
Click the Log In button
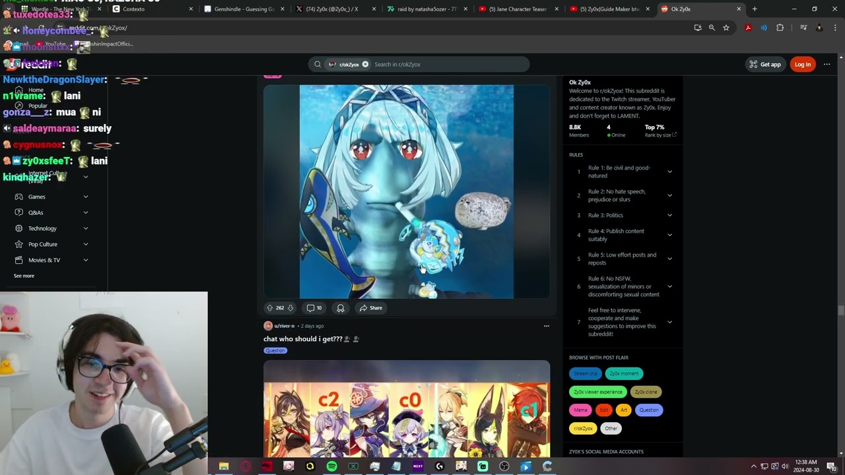coord(803,64)
